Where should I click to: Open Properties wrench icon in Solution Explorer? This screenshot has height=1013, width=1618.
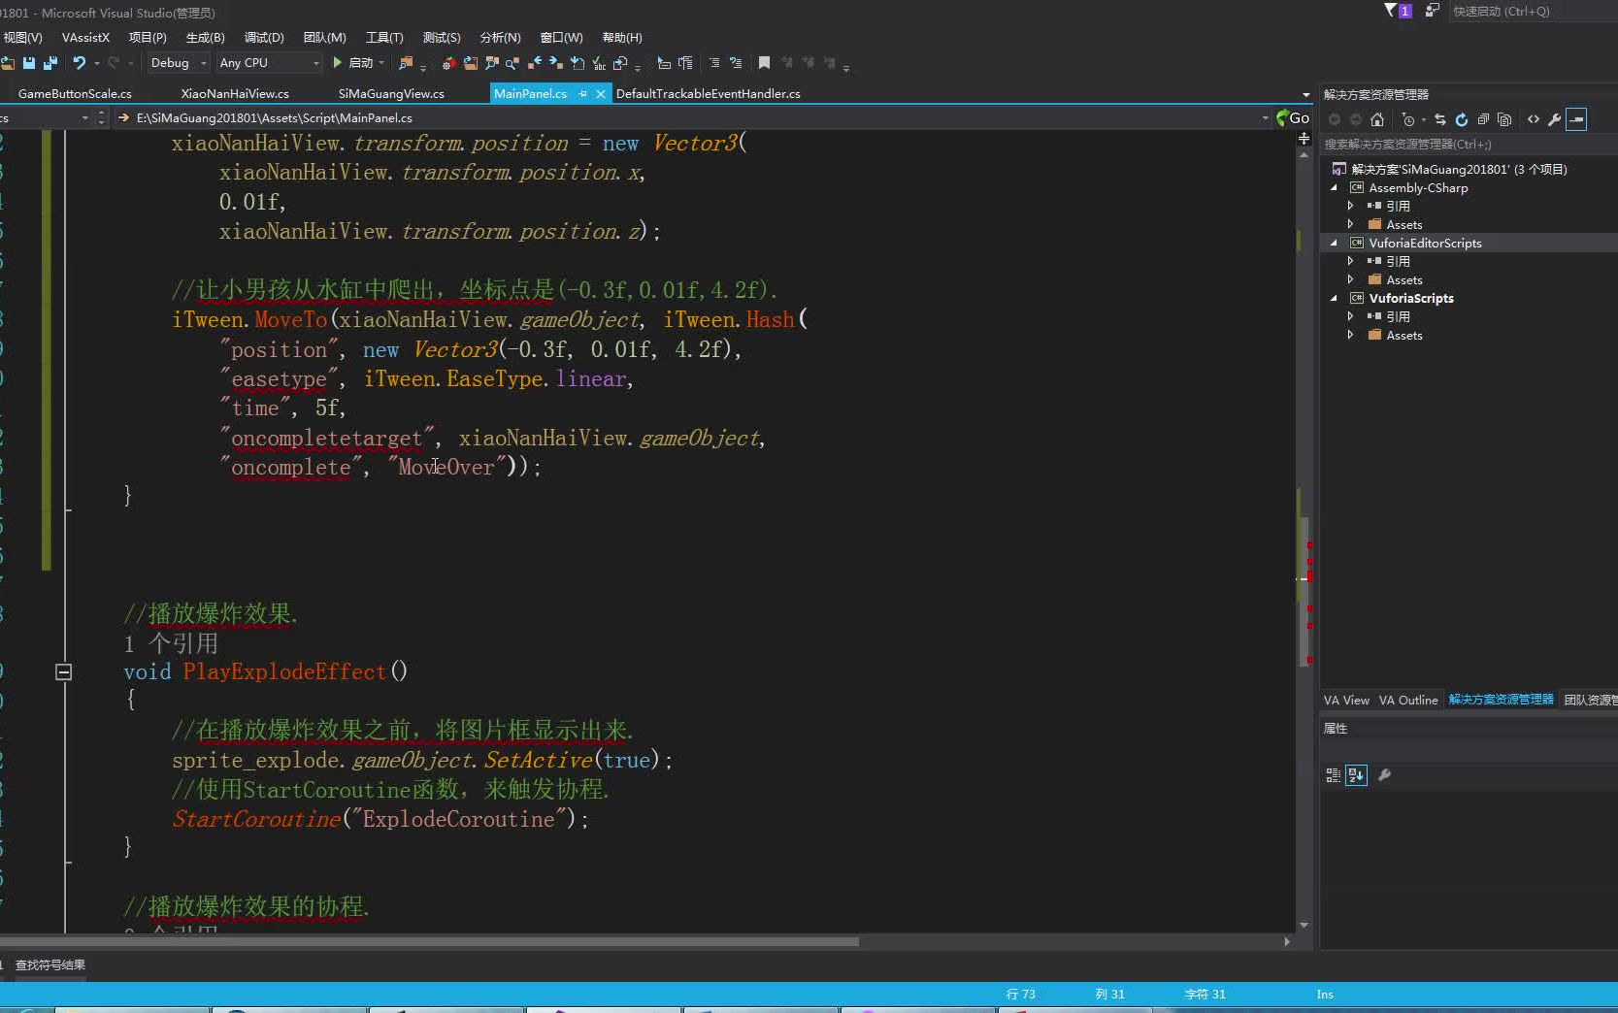pyautogui.click(x=1555, y=119)
